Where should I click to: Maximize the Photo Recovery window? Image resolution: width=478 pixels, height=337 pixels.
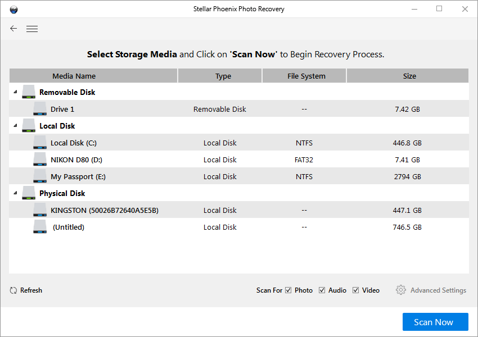pos(439,9)
